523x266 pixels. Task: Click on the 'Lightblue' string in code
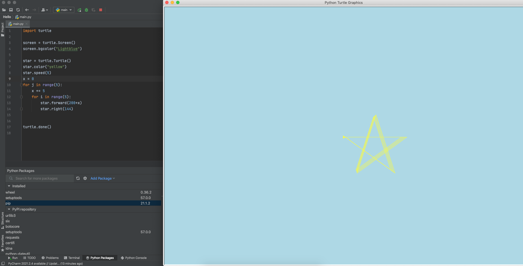coord(68,49)
